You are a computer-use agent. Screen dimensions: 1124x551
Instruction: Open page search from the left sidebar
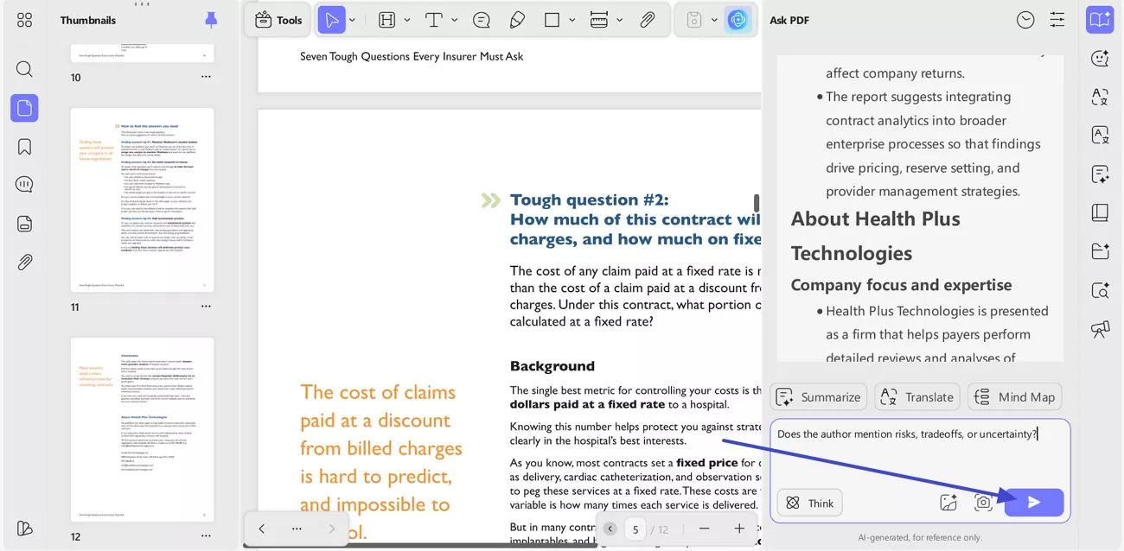pos(23,68)
